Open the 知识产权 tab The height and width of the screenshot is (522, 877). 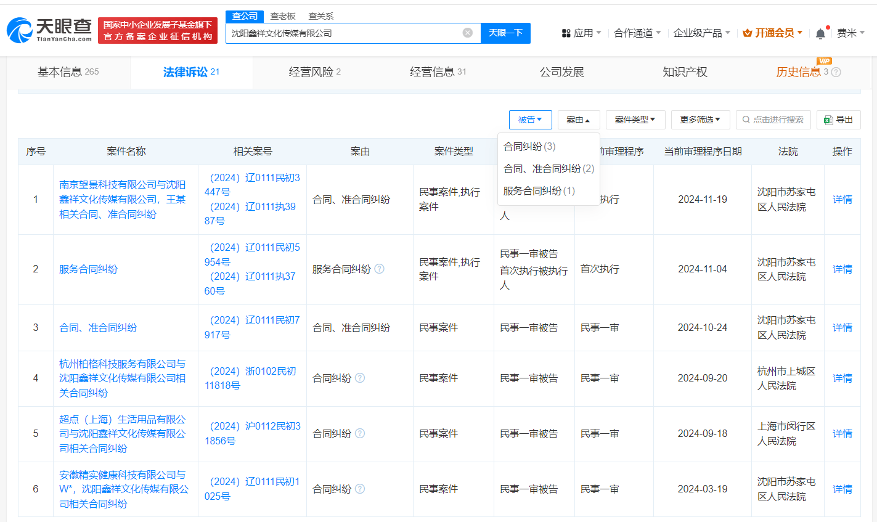pos(685,72)
